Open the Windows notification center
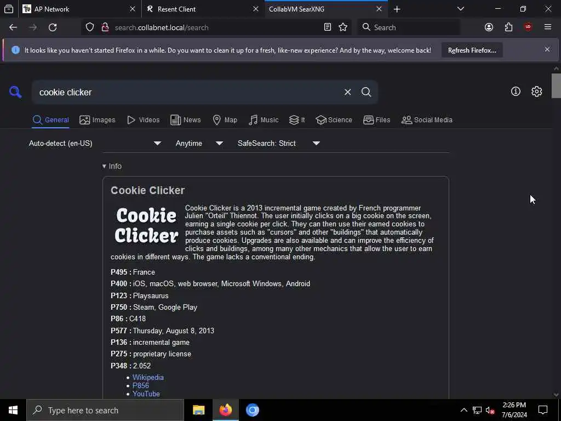This screenshot has height=421, width=561. pos(543,410)
